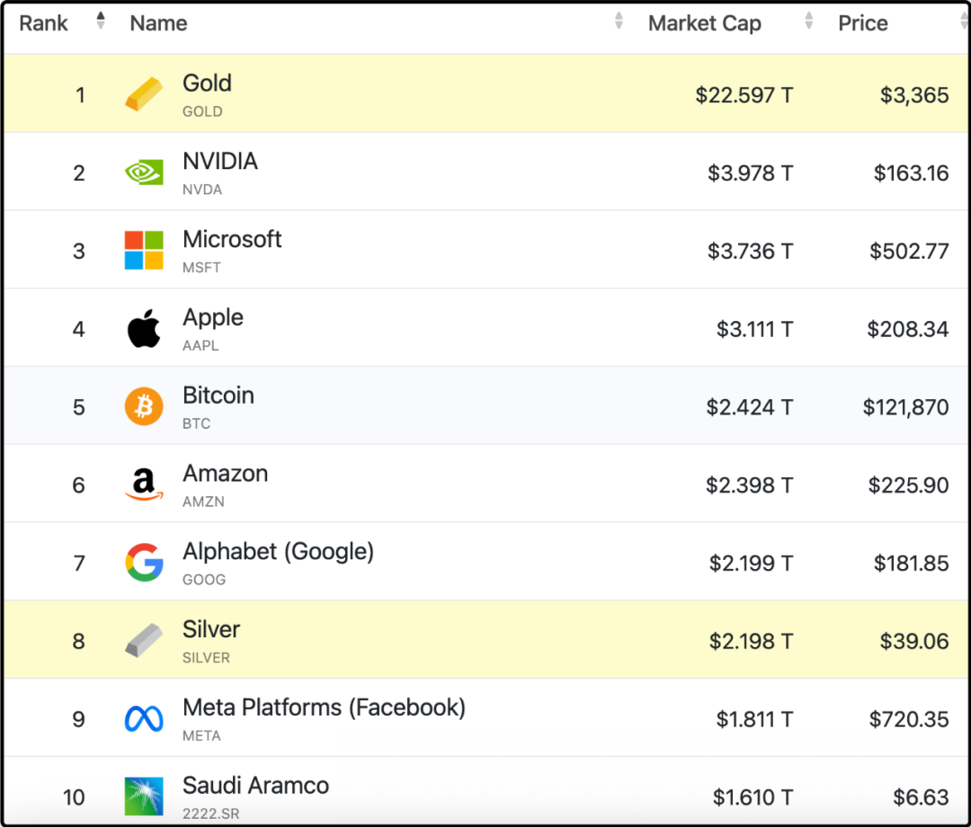Open the Meta Platforms (Facebook) link
Viewport: 971px width, 827px height.
(324, 707)
